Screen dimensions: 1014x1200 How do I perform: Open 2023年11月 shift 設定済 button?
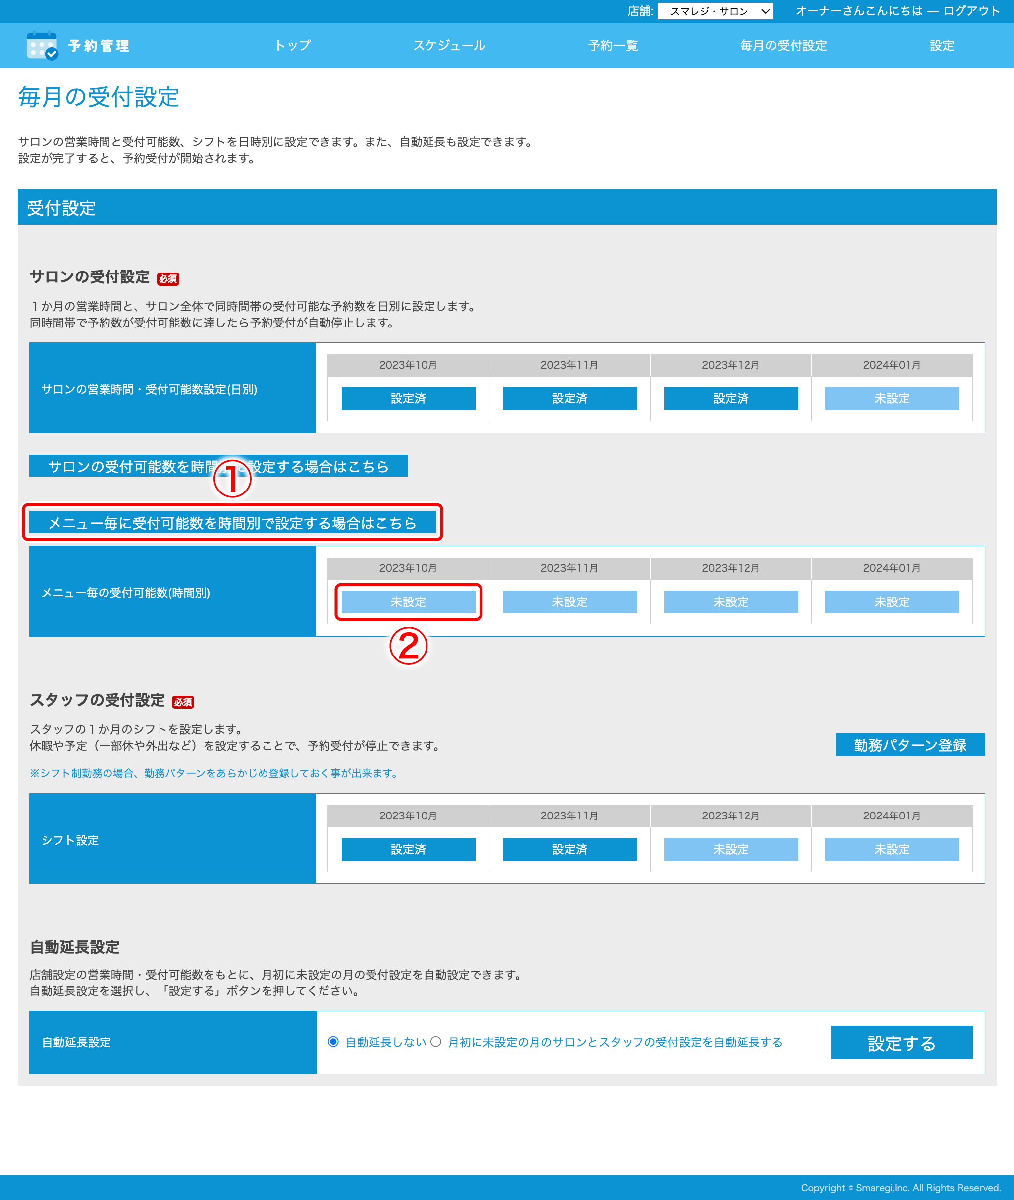[569, 849]
